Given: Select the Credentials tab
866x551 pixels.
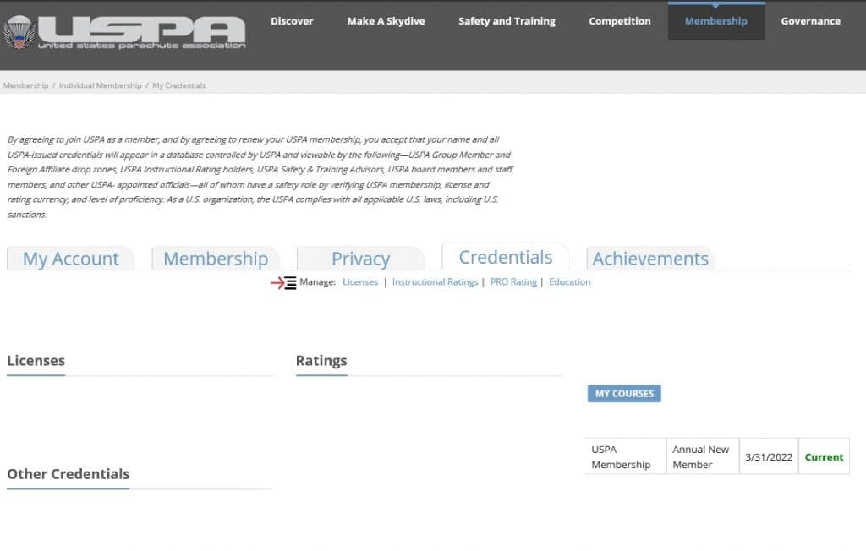Looking at the screenshot, I should coord(506,257).
